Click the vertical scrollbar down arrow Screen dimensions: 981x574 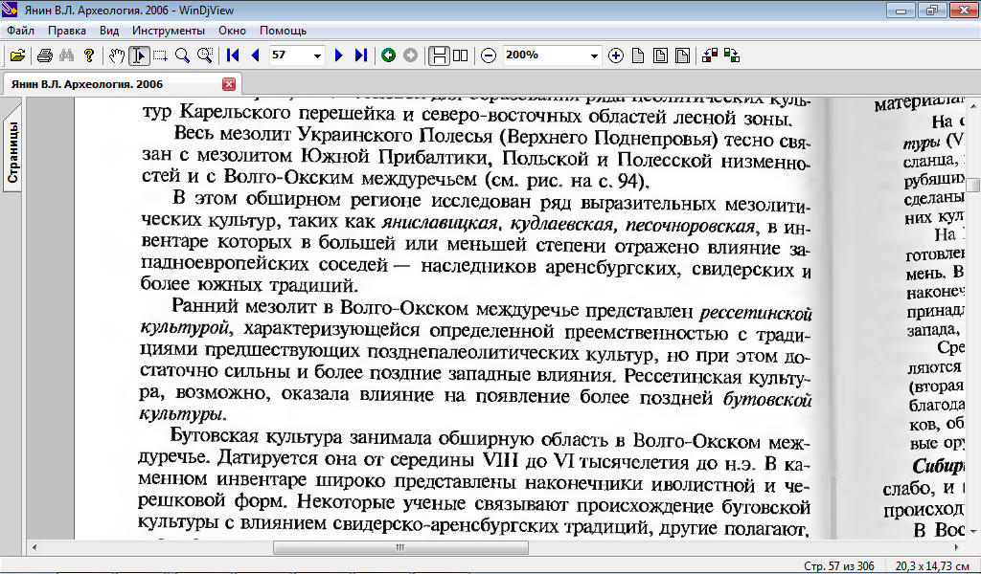pos(973,531)
